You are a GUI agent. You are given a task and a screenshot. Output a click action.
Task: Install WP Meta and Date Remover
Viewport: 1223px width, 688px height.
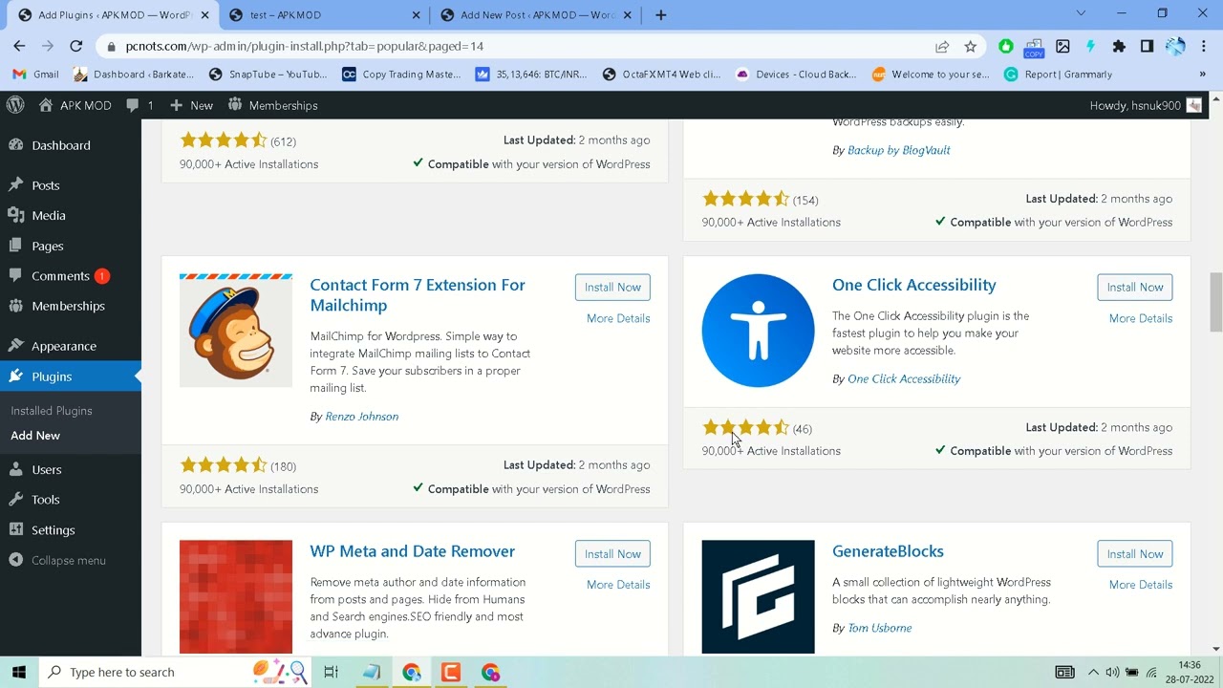tap(612, 554)
